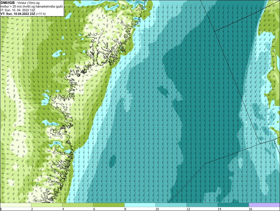Click the DMI/IGB title text
Viewport: 280px width, 211px height.
pos(8,3)
